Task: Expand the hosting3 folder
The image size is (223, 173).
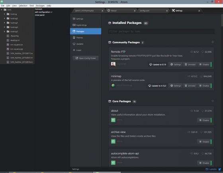Action: 4,23
